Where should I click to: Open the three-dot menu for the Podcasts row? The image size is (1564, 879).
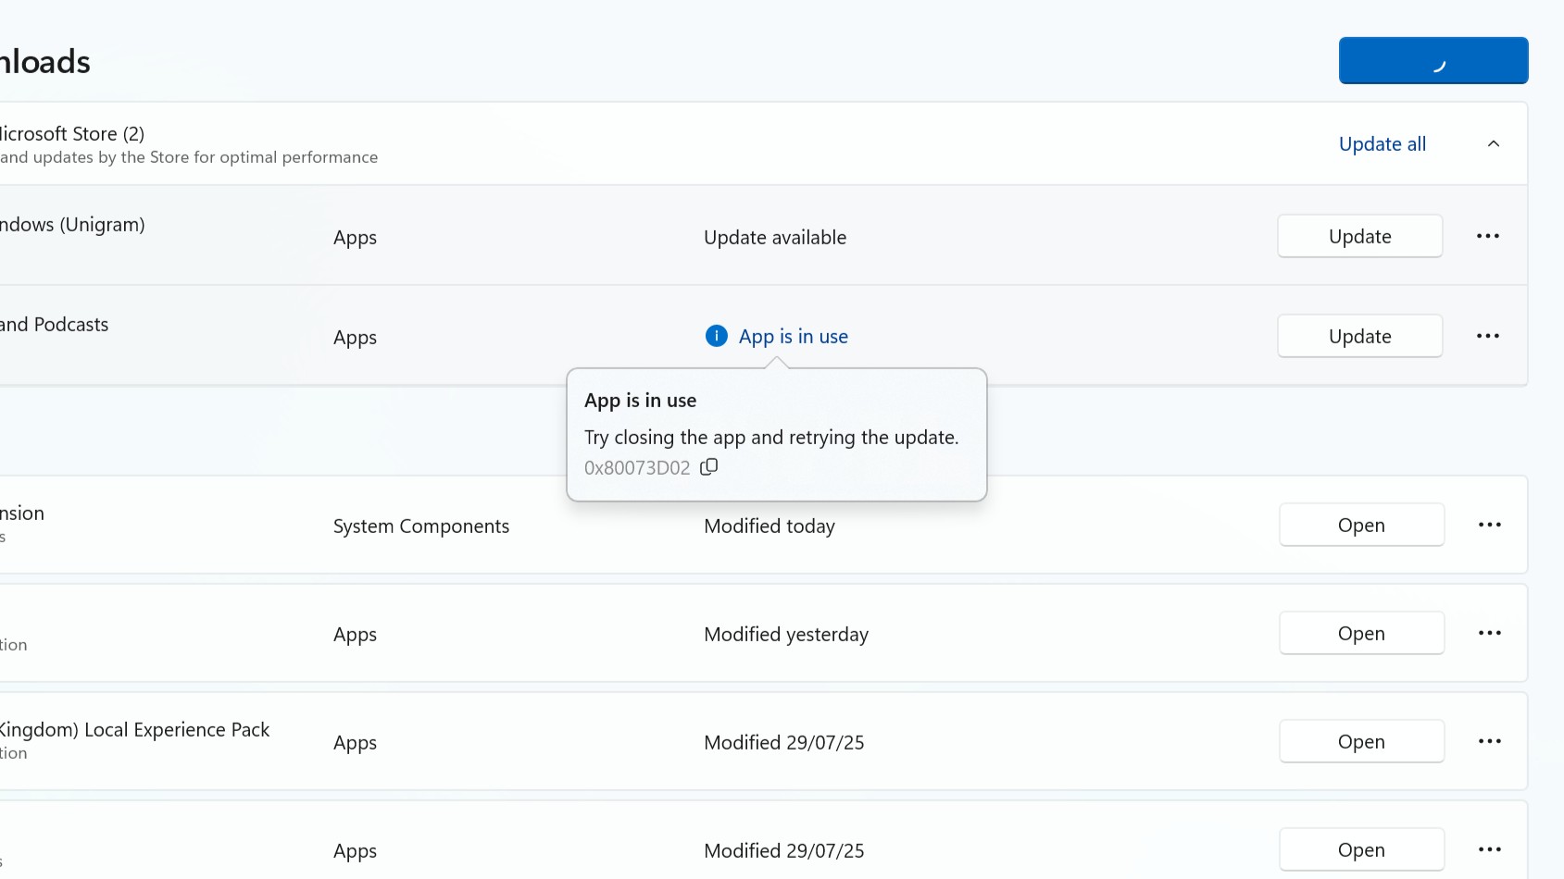click(x=1487, y=337)
